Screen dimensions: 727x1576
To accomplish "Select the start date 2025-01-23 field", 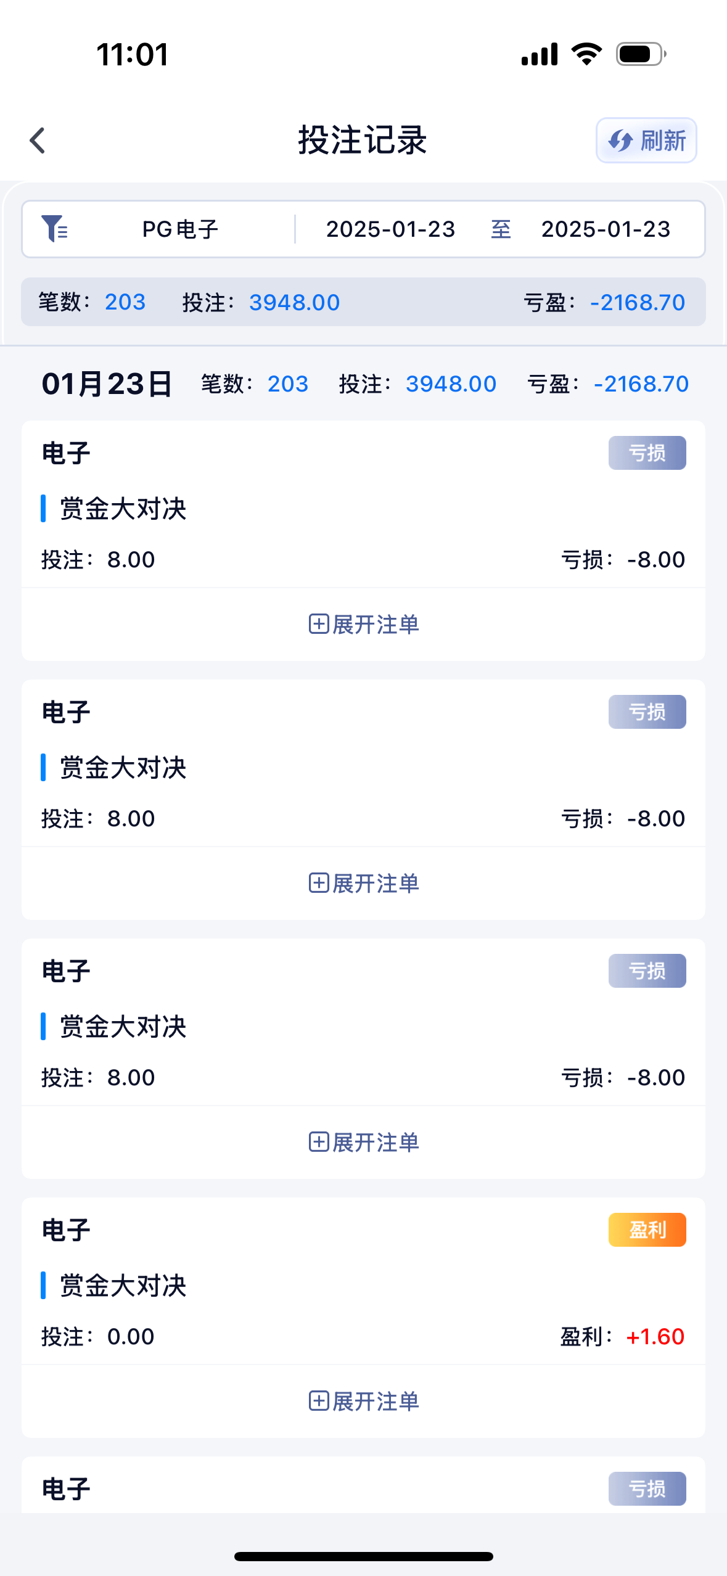I will [390, 229].
